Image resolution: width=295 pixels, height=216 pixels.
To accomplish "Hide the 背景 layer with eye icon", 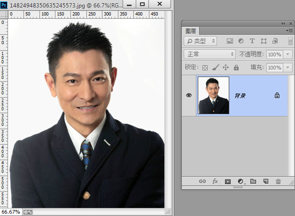I will tap(189, 95).
